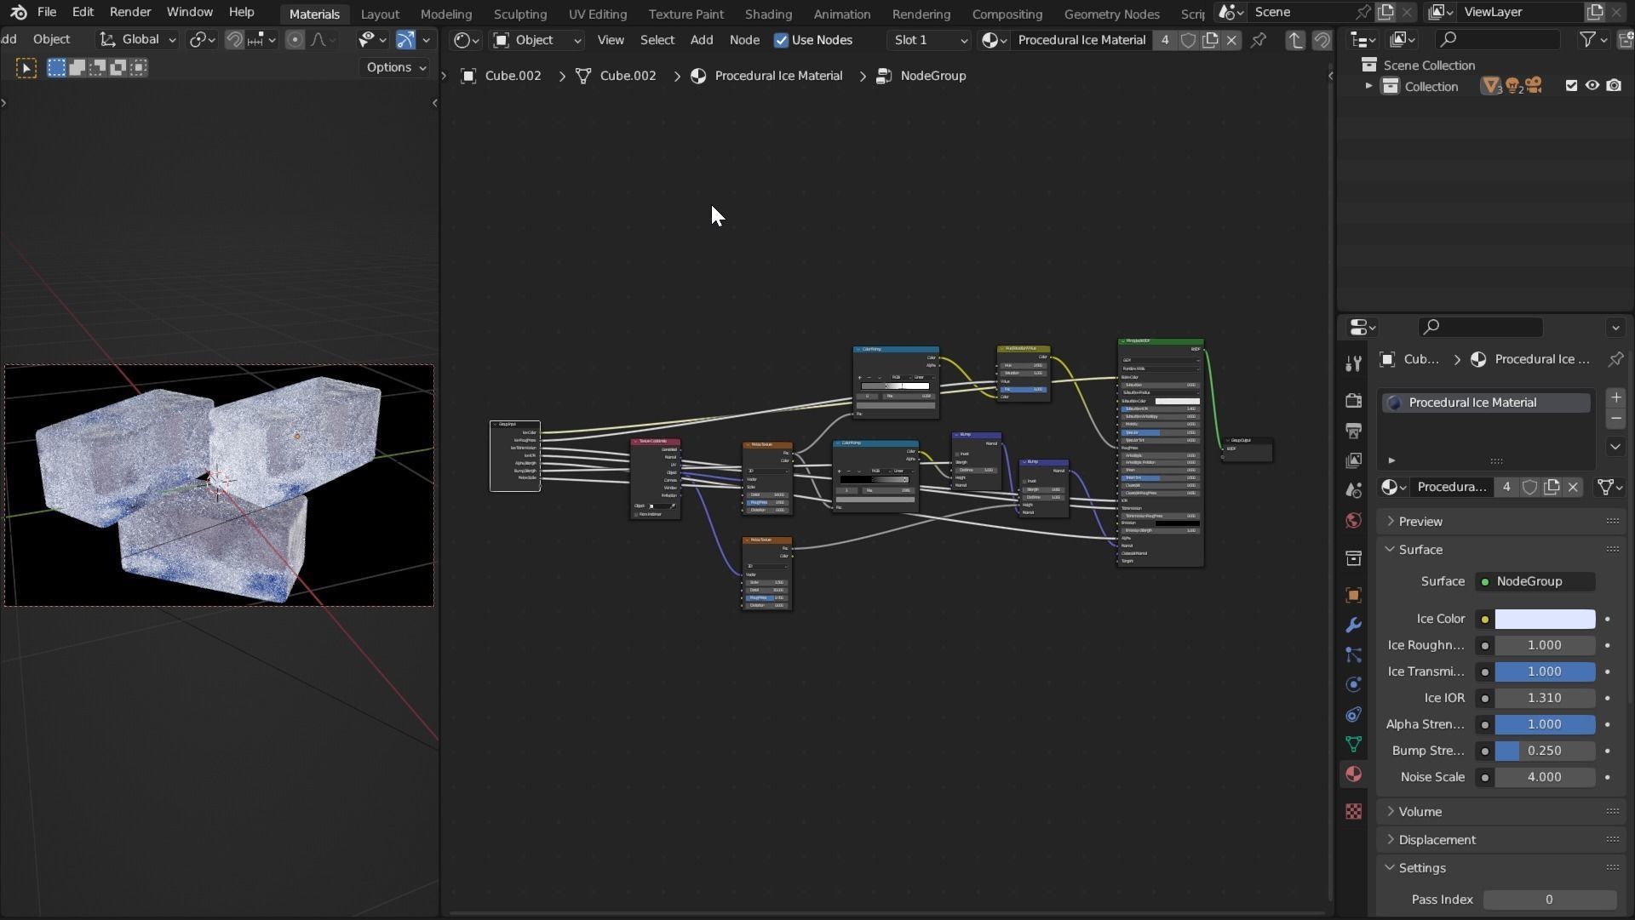
Task: Pin the node editor material
Action: click(x=1259, y=40)
